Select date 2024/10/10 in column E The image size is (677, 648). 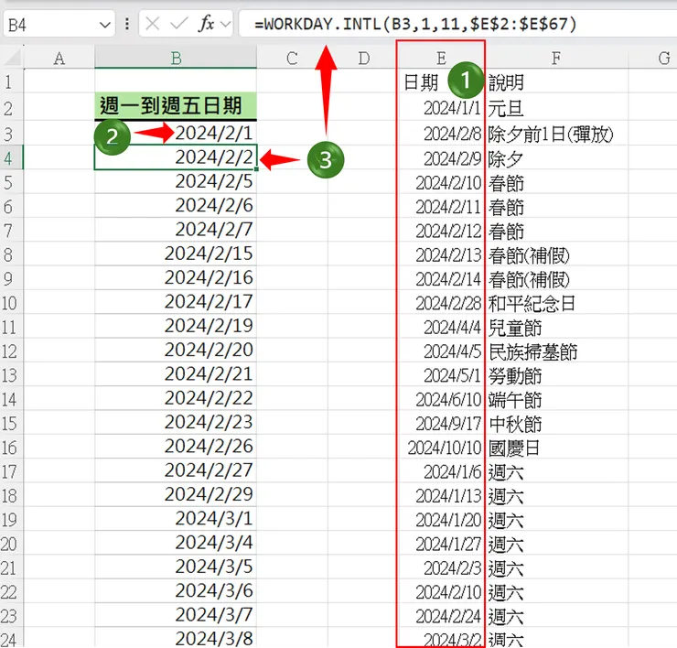coord(441,448)
